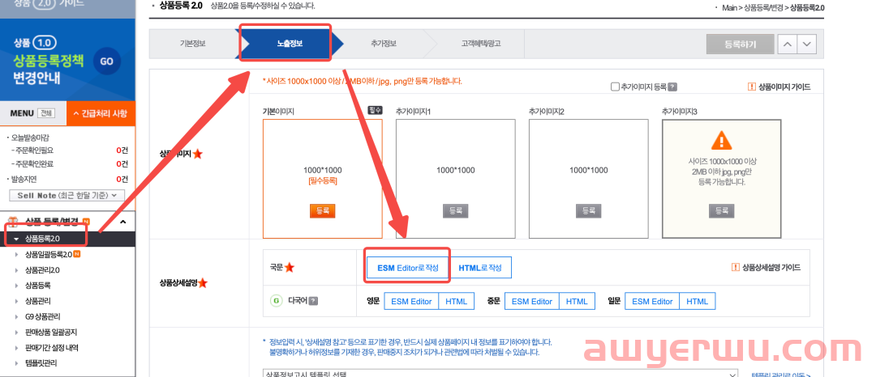The image size is (876, 377).
Task: Click 등록 under 추가이미지1
Action: pyautogui.click(x=455, y=210)
